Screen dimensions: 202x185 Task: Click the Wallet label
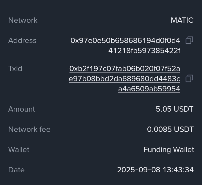tap(19, 150)
